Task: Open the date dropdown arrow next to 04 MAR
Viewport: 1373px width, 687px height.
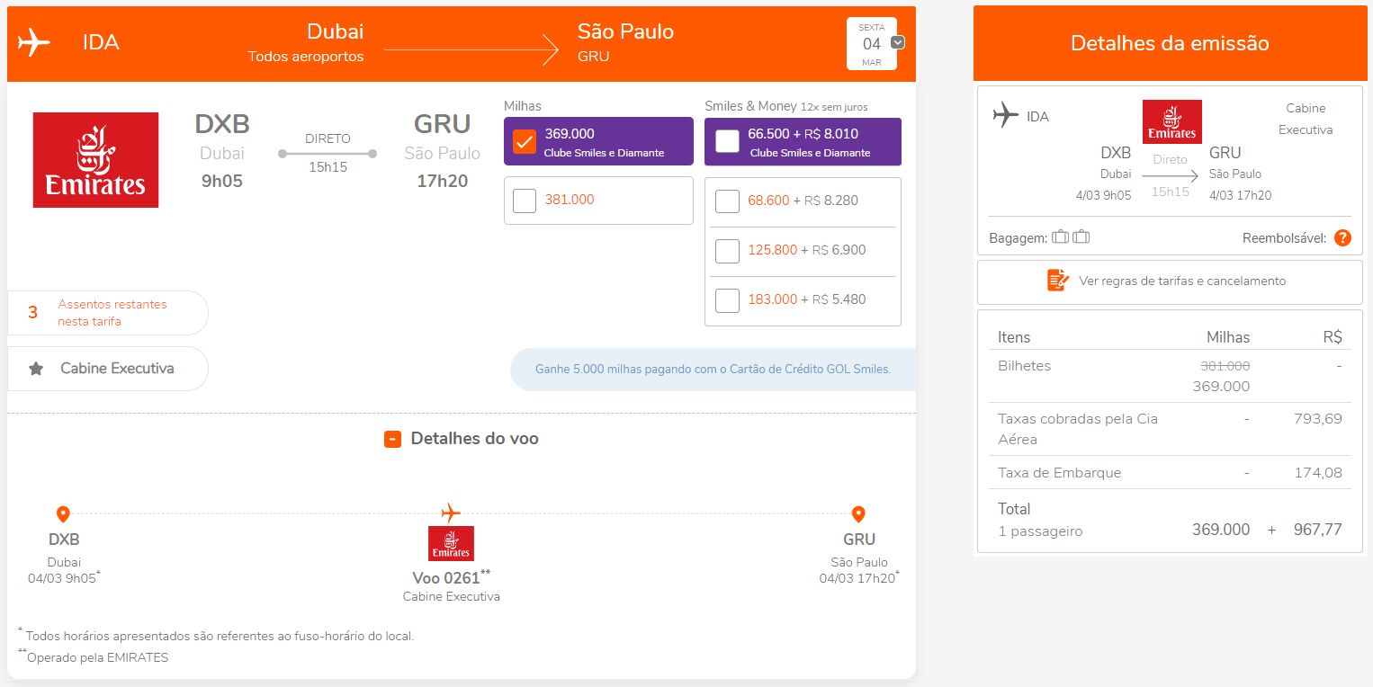Action: [x=897, y=42]
